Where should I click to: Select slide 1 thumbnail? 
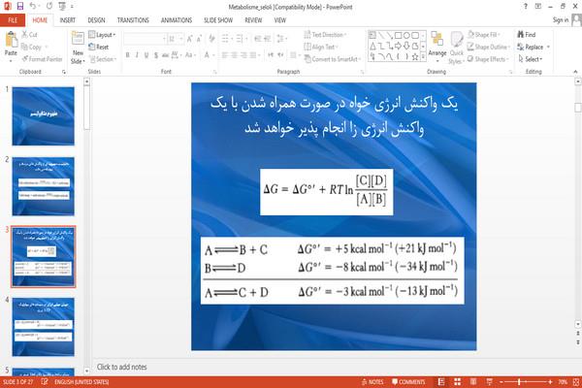43,115
